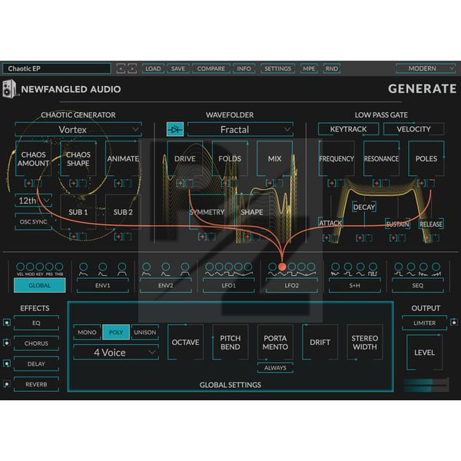
Task: Click the COMPARE button
Action: tap(211, 68)
